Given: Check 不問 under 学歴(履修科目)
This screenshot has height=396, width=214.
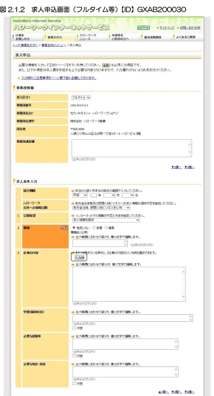Looking at the screenshot, I should [74, 328].
